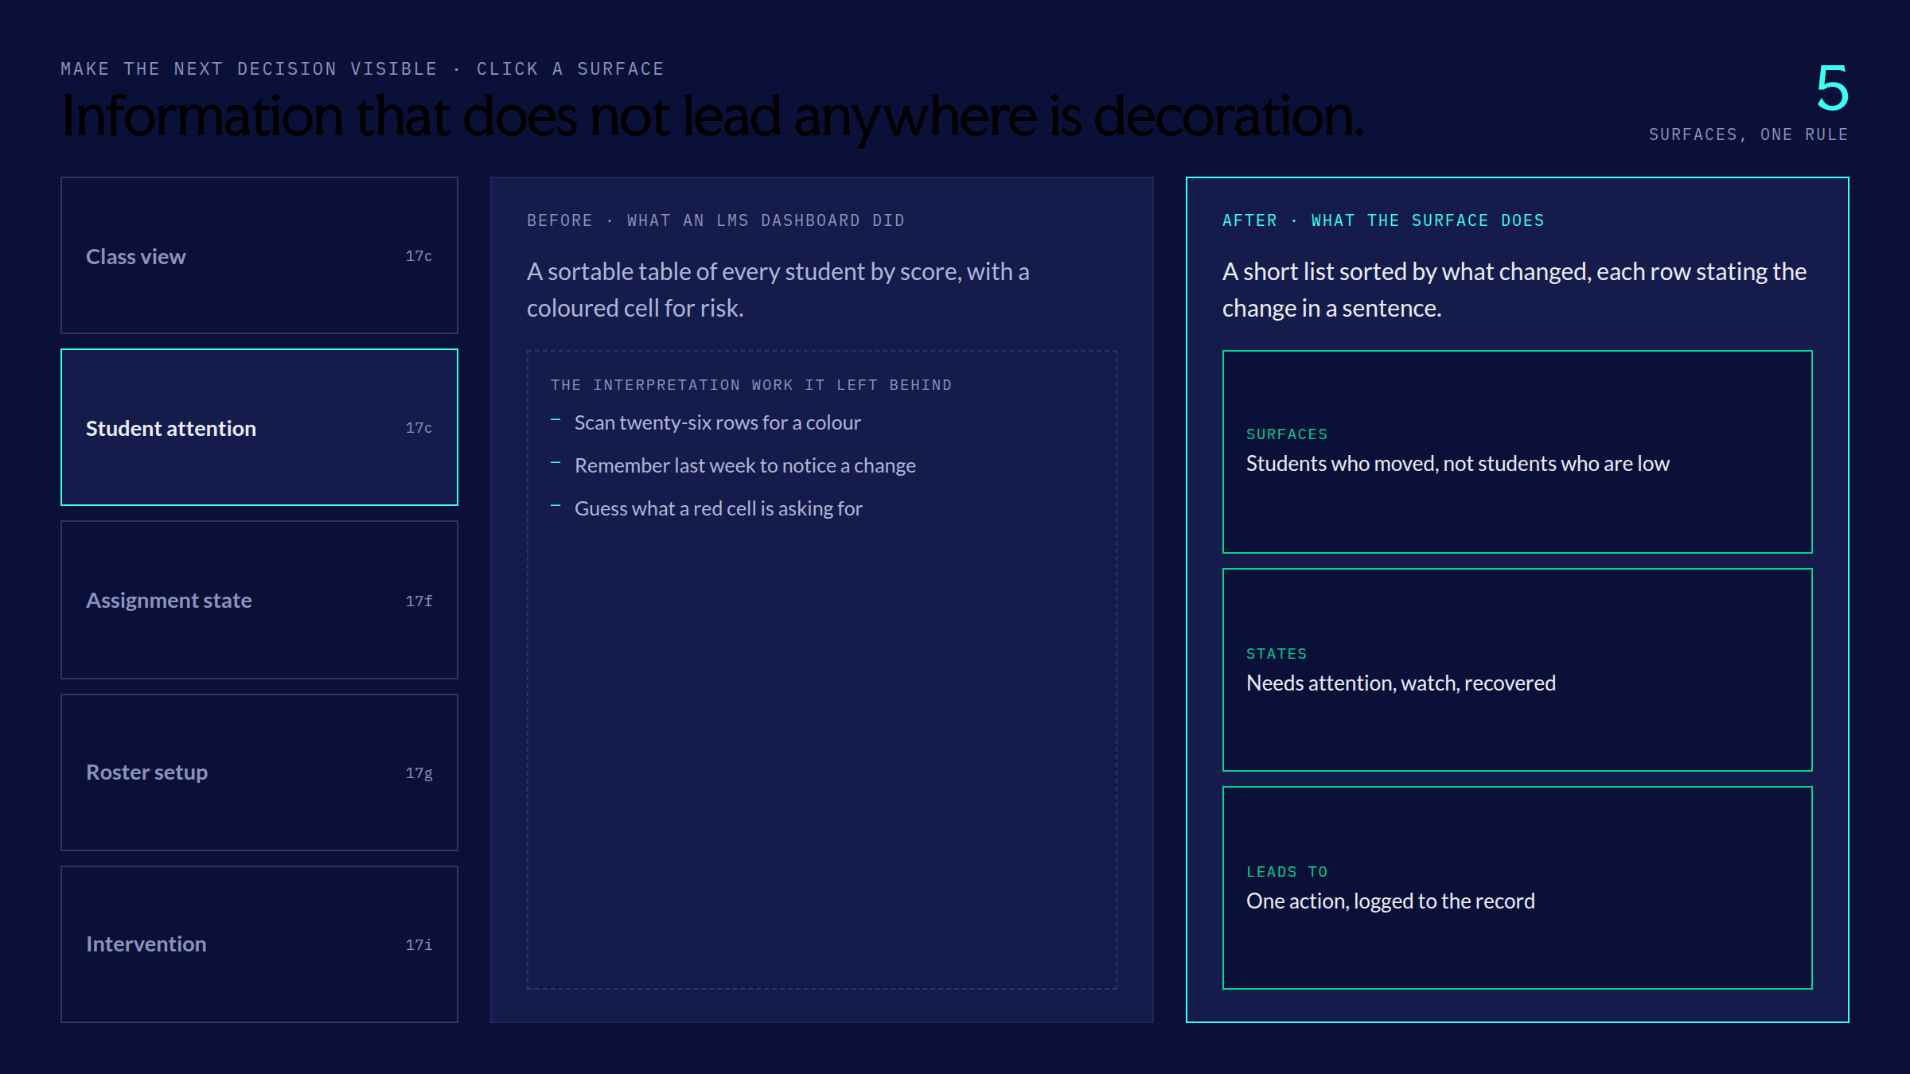Open the States card: needs attention, watch, recovered
Screen dimensions: 1910x1074
1517,670
